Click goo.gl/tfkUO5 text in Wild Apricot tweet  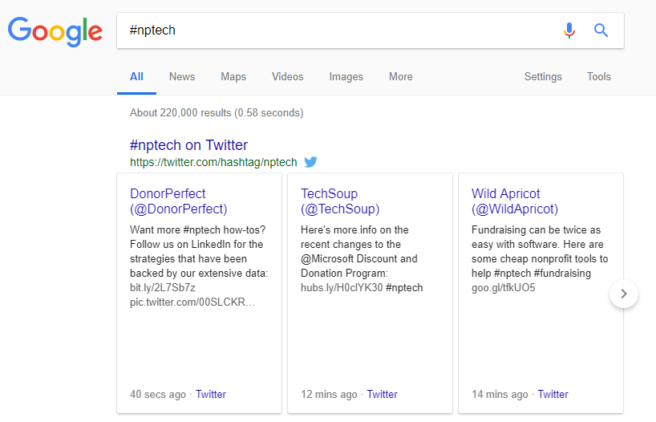pyautogui.click(x=504, y=287)
